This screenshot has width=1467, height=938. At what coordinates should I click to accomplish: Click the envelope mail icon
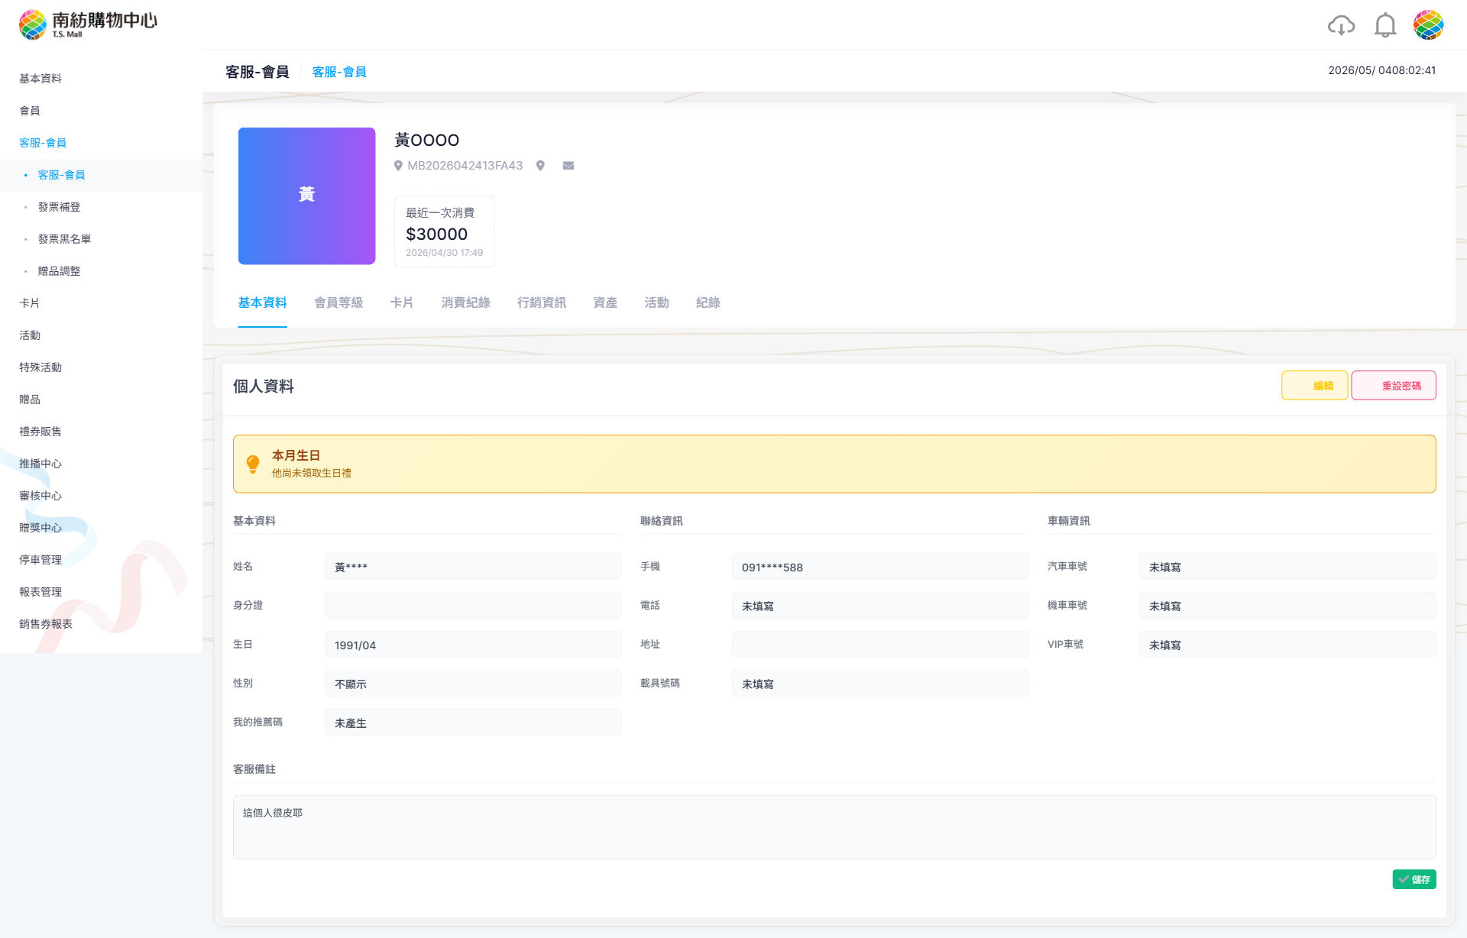coord(568,166)
